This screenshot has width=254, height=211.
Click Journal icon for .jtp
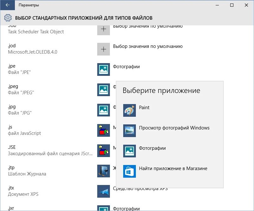point(104,171)
